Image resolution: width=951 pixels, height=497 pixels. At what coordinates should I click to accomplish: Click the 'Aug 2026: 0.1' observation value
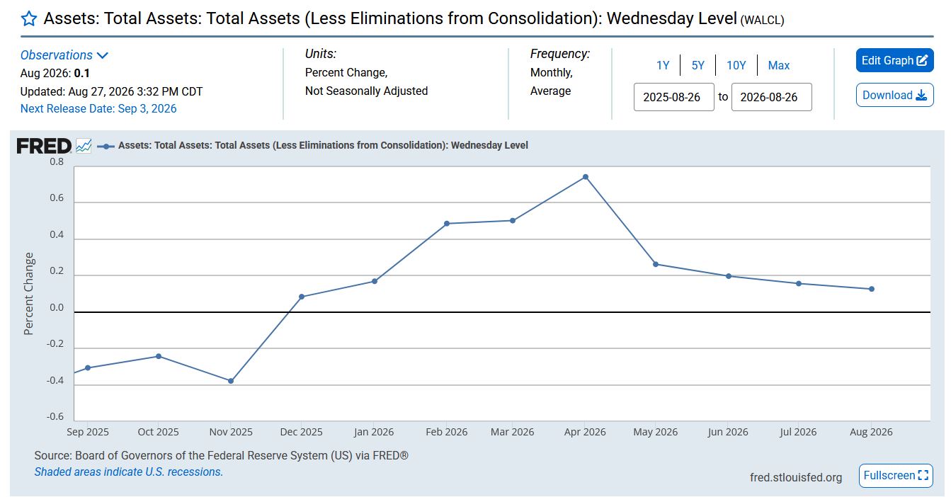[x=55, y=73]
